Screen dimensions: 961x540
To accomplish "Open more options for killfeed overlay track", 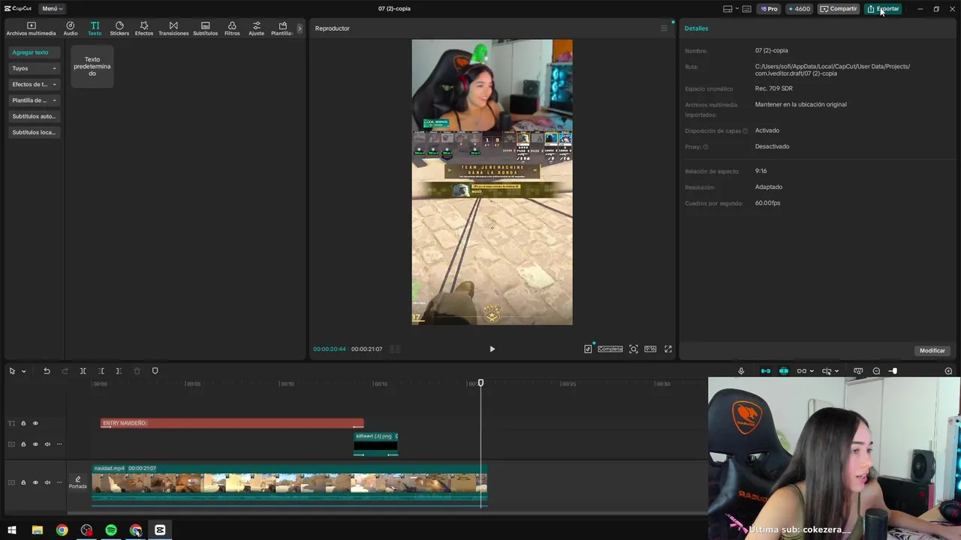I will point(59,444).
